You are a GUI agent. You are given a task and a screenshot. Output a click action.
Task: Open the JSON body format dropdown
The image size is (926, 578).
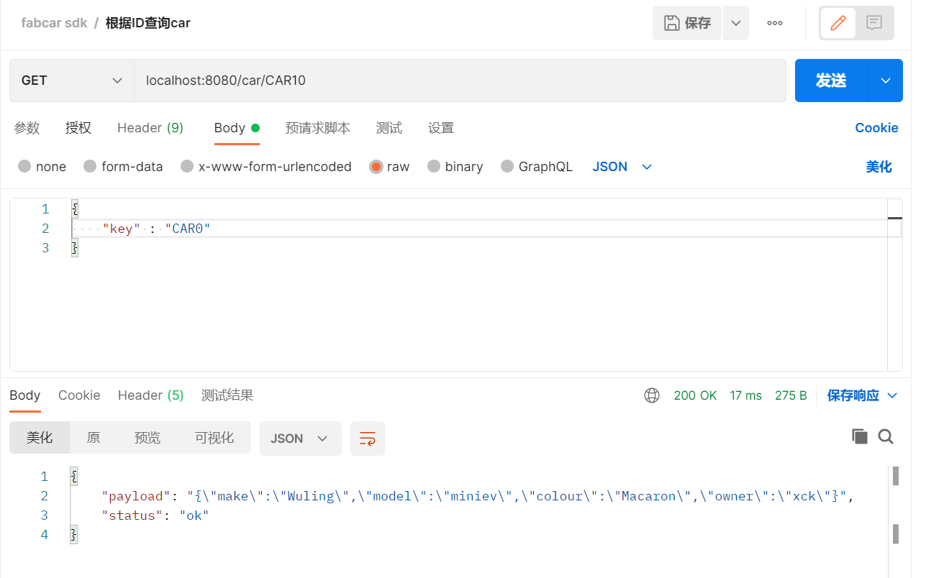[622, 166]
